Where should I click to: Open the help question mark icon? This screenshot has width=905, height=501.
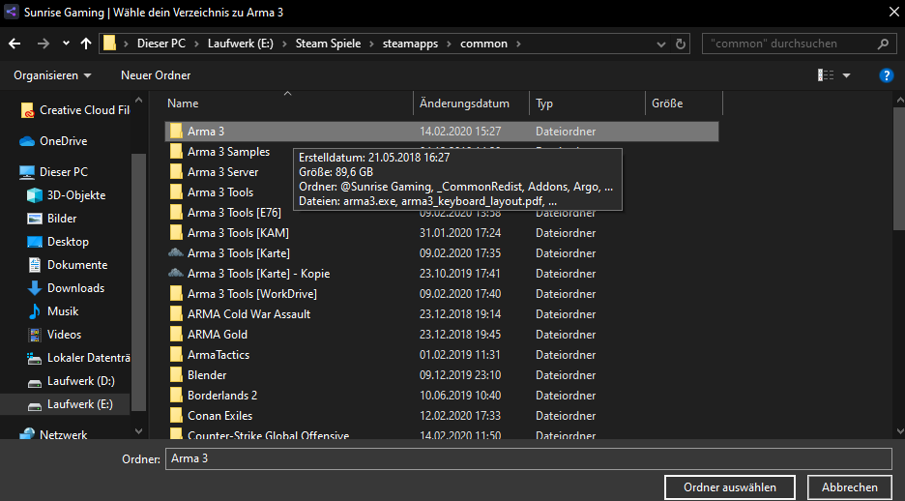click(886, 74)
